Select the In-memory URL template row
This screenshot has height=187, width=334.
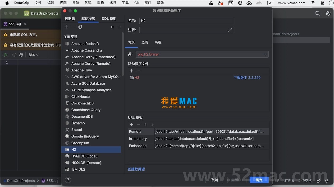[x=199, y=139]
